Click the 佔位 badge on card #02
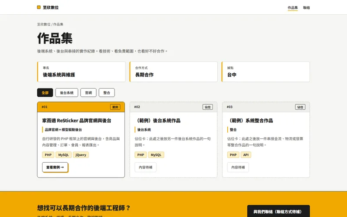The height and width of the screenshot is (217, 347). tap(208, 107)
